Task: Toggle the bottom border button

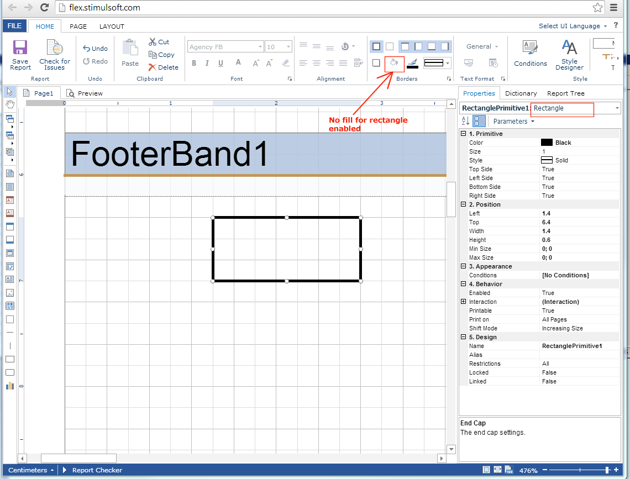Action: click(x=432, y=46)
